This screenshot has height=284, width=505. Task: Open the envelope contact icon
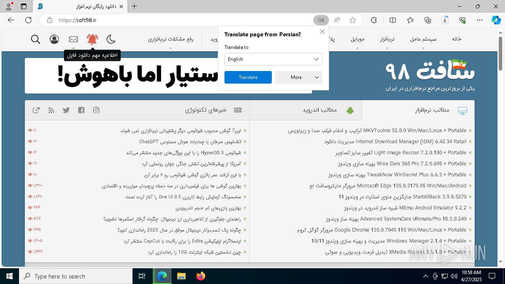[73, 39]
